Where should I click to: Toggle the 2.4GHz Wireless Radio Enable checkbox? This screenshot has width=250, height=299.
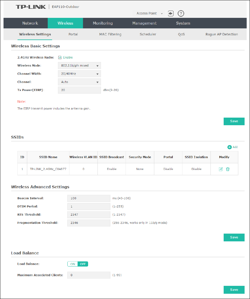[x=60, y=57]
